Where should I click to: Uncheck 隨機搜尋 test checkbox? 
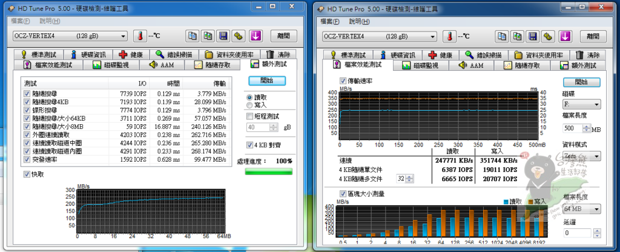tap(27, 94)
